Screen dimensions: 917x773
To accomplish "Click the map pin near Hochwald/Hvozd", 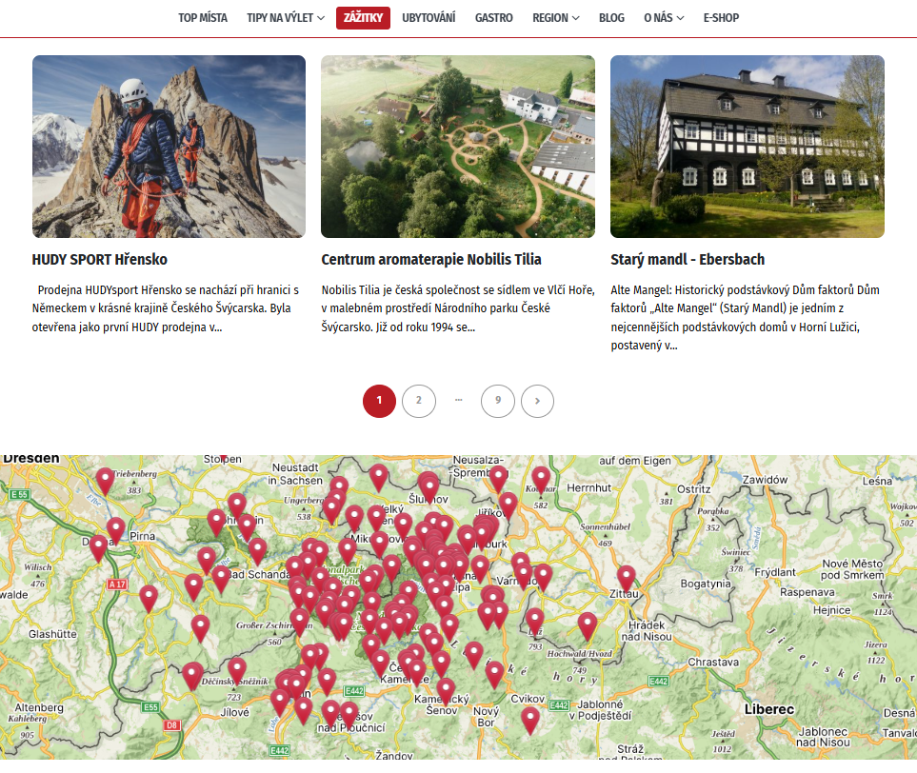I will click(588, 624).
